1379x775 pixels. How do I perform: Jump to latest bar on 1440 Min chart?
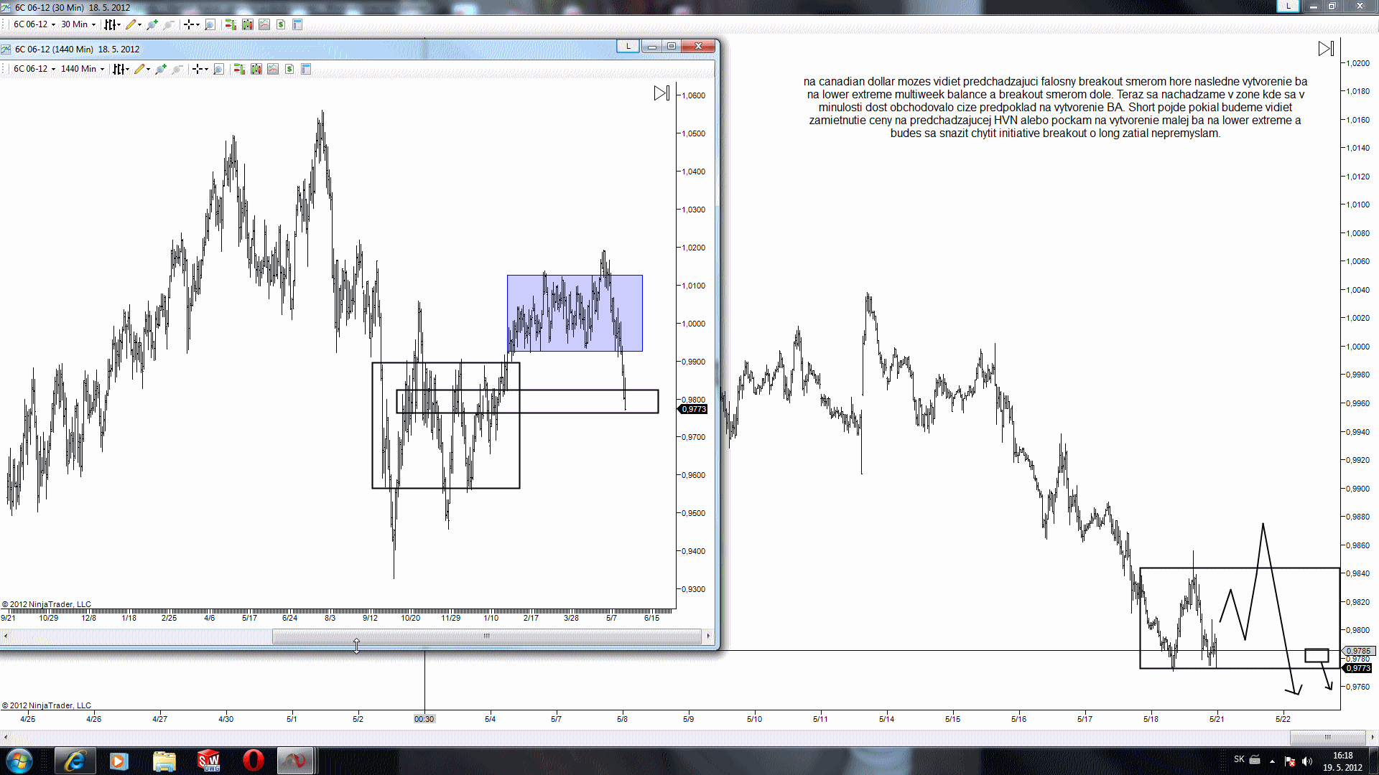(661, 93)
